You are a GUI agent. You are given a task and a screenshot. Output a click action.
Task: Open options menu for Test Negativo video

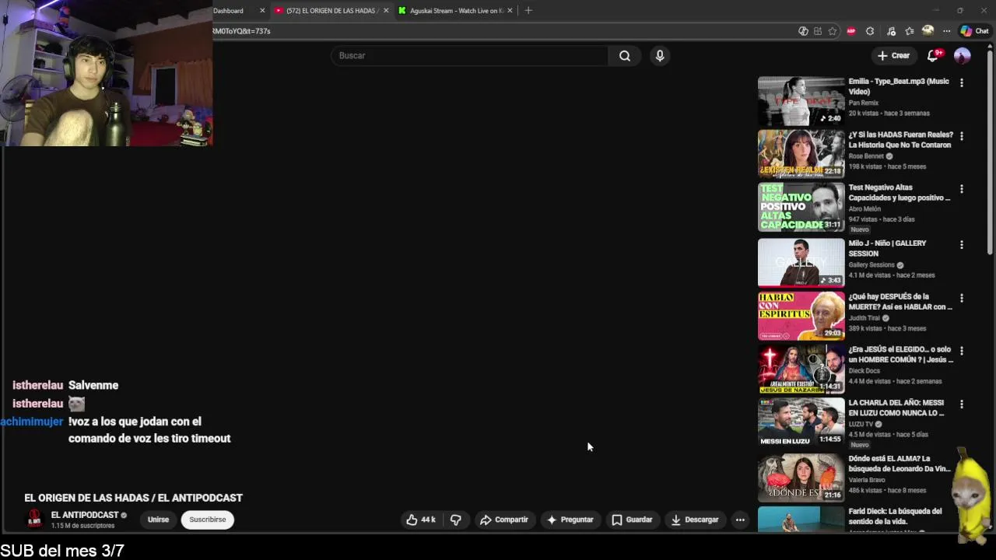(x=962, y=189)
